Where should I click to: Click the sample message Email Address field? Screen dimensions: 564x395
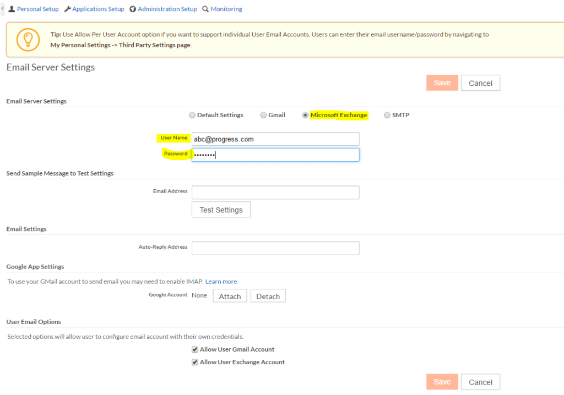click(x=275, y=192)
